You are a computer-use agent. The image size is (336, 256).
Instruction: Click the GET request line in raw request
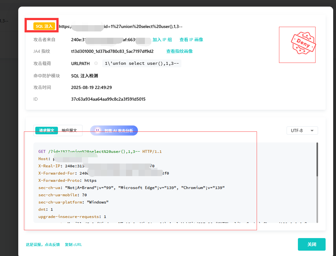(100, 152)
